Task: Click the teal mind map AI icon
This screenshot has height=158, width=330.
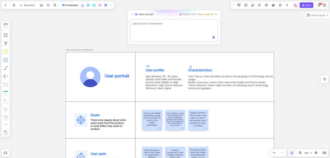Action: pyautogui.click(x=94, y=5)
